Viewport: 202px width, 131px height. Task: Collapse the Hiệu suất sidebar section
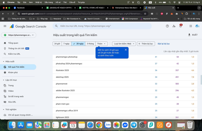(4, 61)
